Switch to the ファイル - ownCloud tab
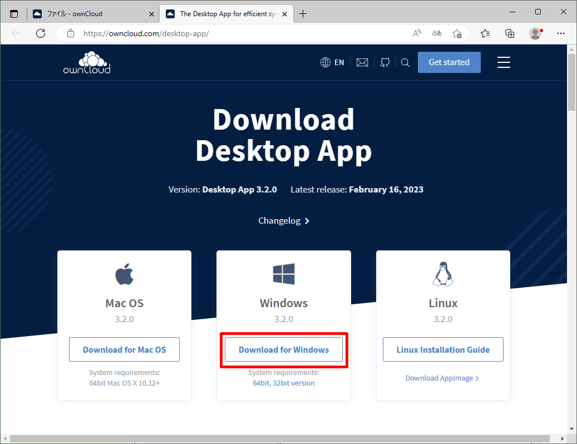 (92, 14)
